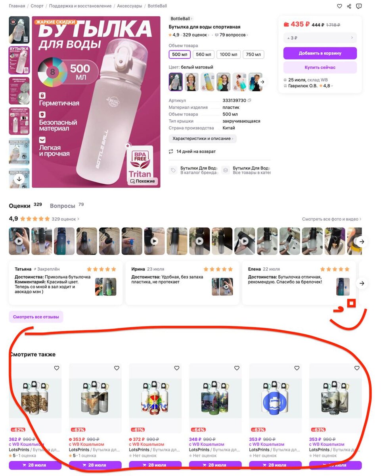Advance review photos carousel right arrow
383x476 pixels.
(x=361, y=241)
